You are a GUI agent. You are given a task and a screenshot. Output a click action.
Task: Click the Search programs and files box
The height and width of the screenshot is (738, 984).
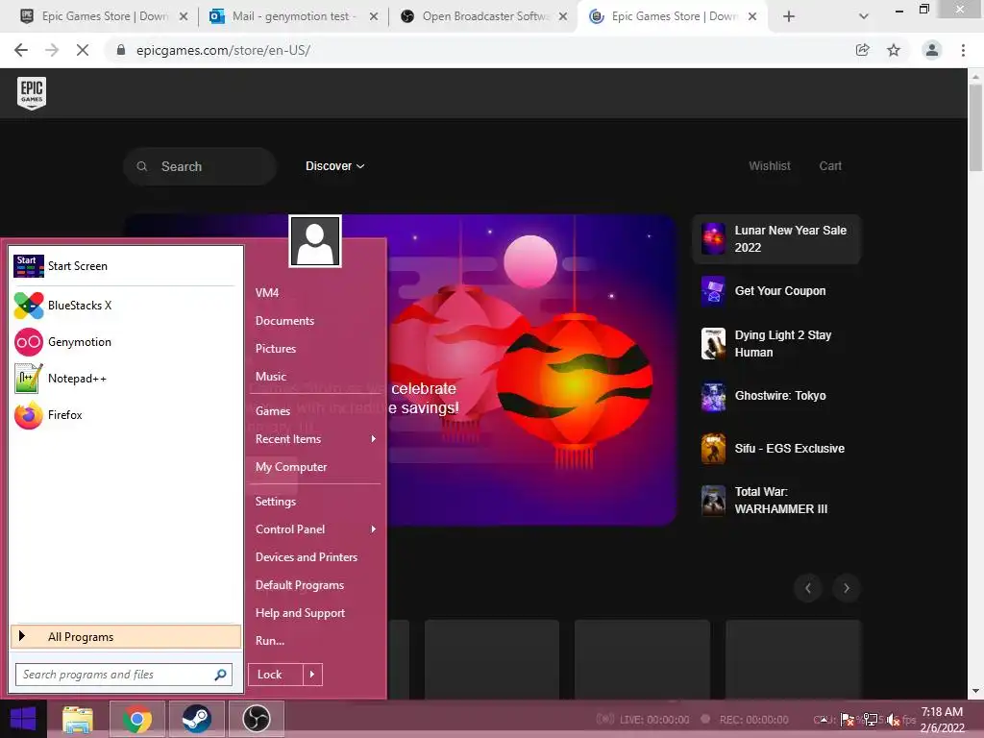click(x=124, y=675)
